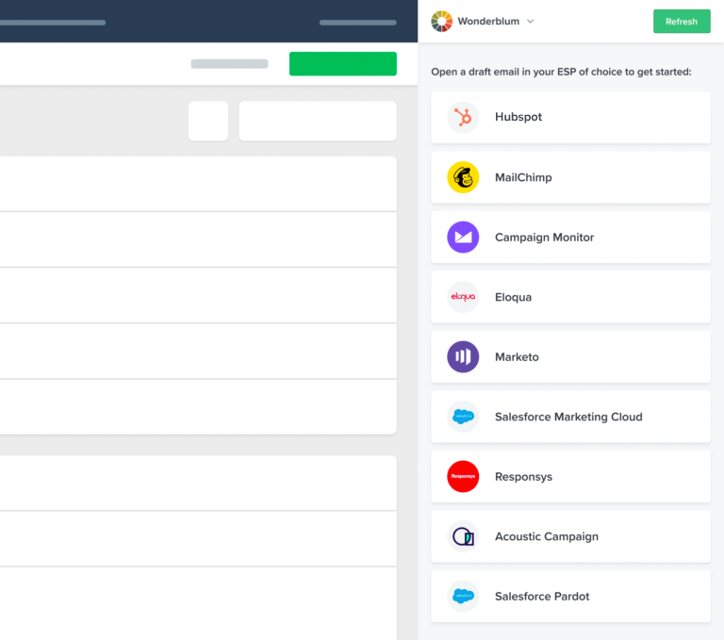Click the MailChimp monkey icon
Image resolution: width=724 pixels, height=640 pixels.
coord(463,177)
